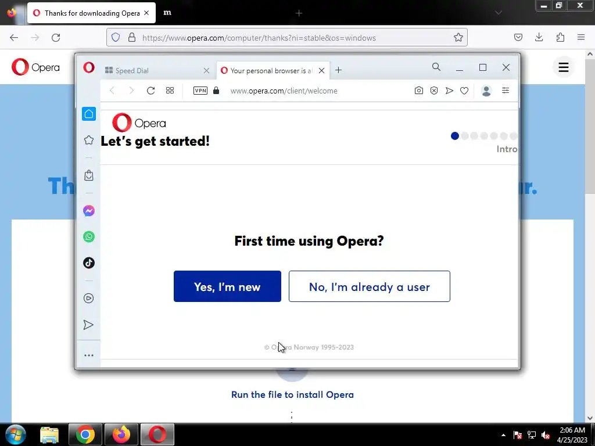The width and height of the screenshot is (595, 446).
Task: Switch to Firefox taskbar button
Action: tap(121, 434)
